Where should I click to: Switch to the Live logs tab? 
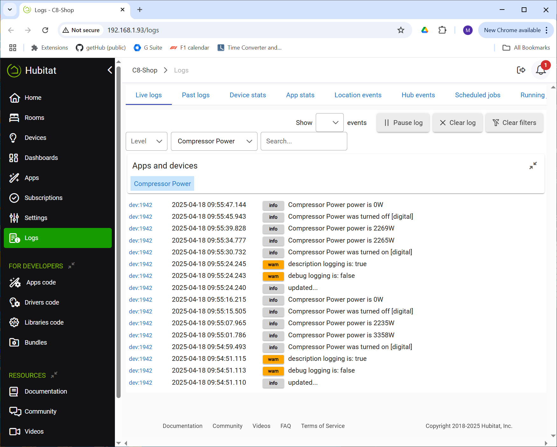(149, 95)
